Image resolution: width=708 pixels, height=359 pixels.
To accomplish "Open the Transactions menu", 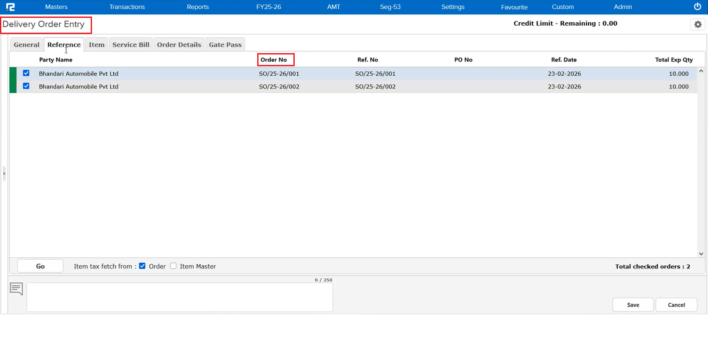I will (127, 7).
